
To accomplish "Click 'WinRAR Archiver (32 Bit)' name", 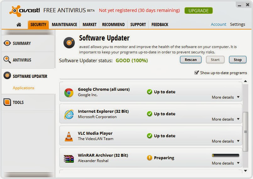I will point(103,155).
